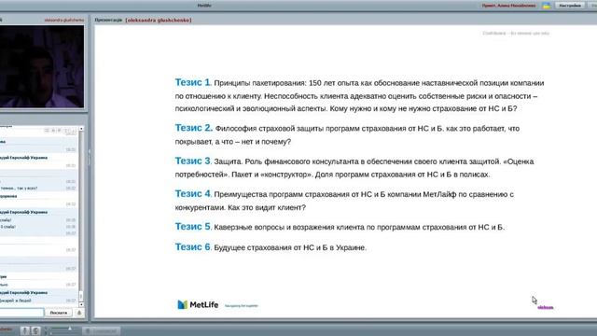Click the chat scrollbar up arrow
Screen dimensions: 597x336
pyautogui.click(x=81, y=129)
